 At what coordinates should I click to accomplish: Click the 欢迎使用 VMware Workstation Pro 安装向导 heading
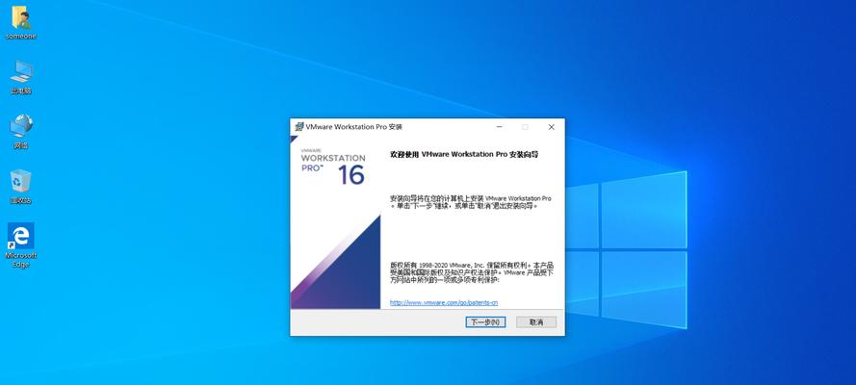[x=464, y=155]
